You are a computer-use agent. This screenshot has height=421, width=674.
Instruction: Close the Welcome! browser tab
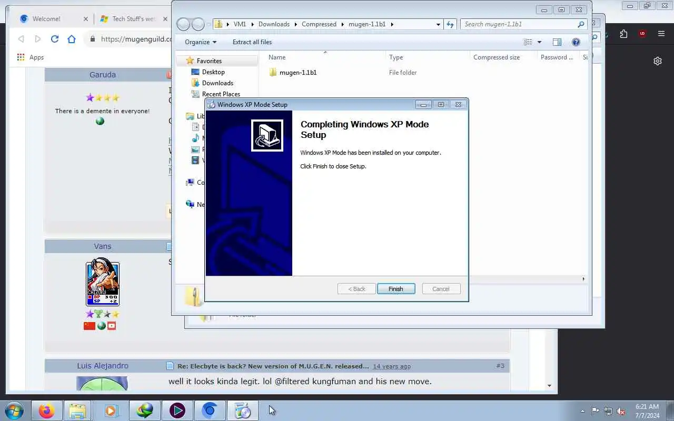click(86, 19)
